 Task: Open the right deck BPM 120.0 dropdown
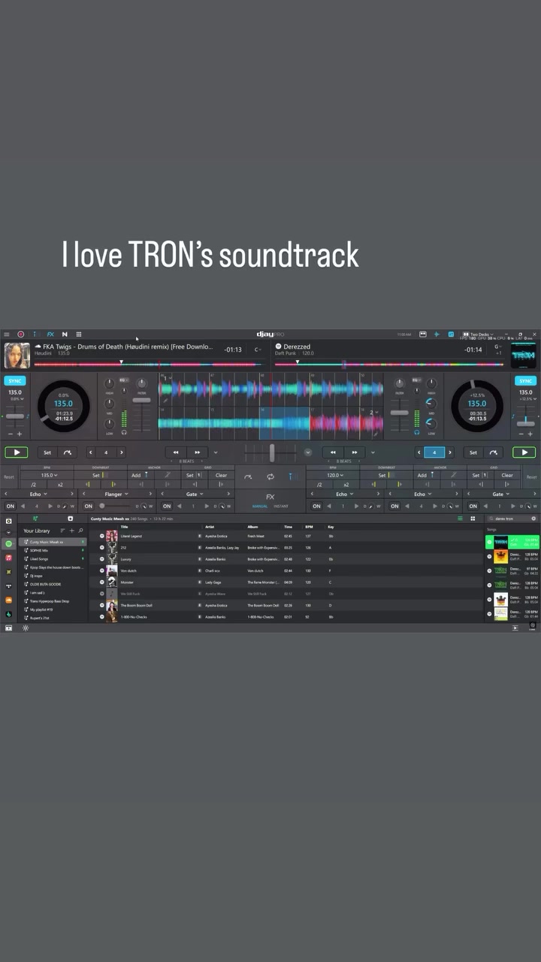pyautogui.click(x=334, y=475)
